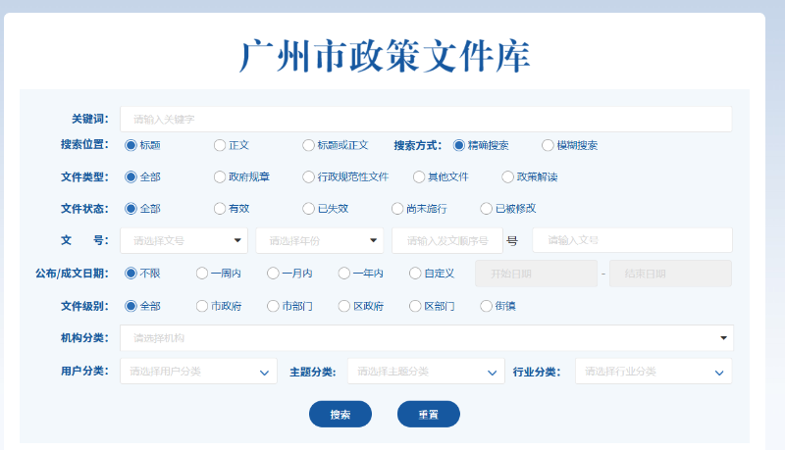Screen dimensions: 785x450
Task: Select the 正文 search position radio
Action: coord(220,145)
